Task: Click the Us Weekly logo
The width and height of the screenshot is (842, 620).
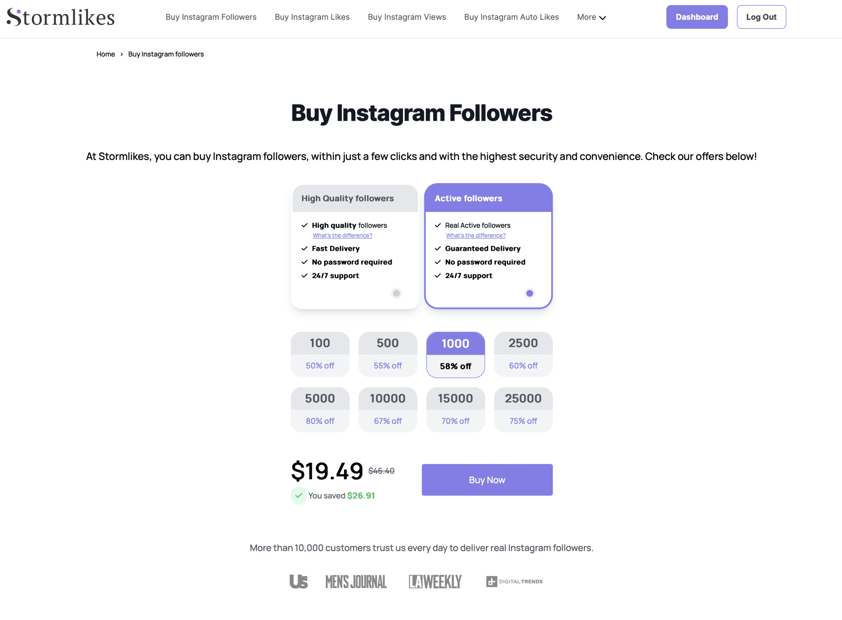Action: 299,581
